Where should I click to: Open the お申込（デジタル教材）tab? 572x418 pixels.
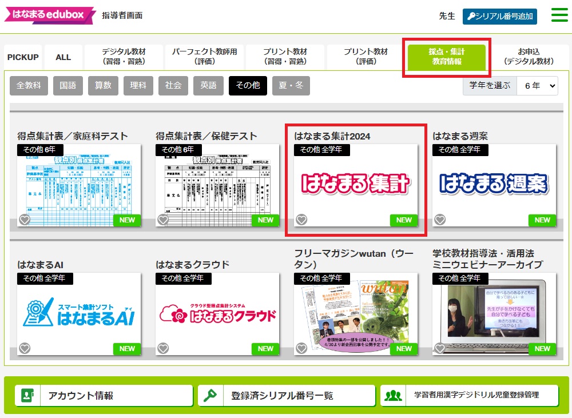528,57
